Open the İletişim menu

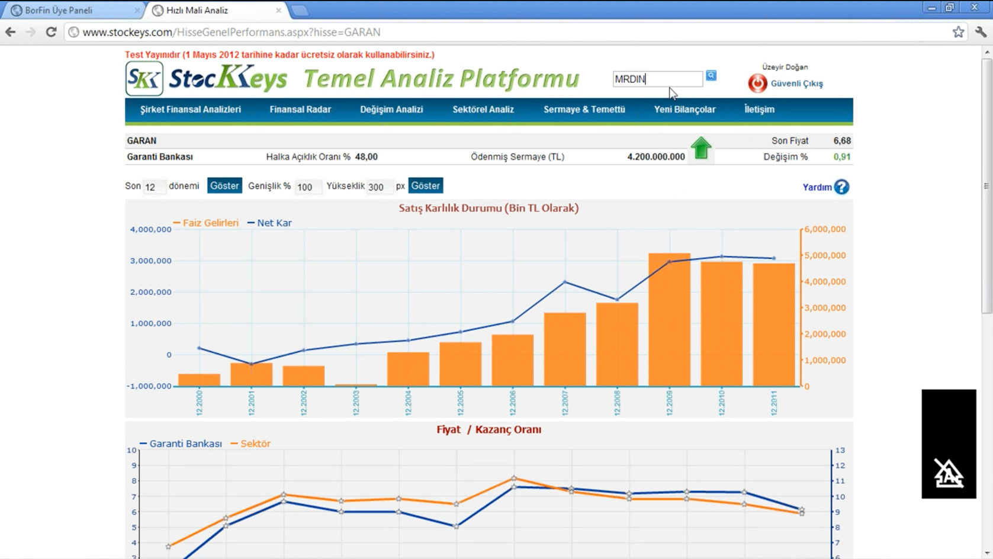click(760, 110)
